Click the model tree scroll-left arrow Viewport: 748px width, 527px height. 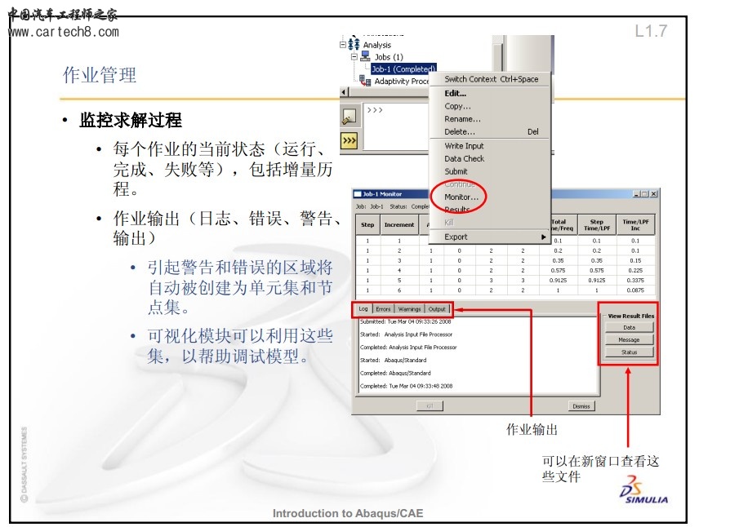click(343, 92)
